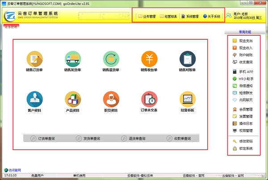Screen dimensions: 268x180
Task: Open 订单未交表 pending orders icon
Action: coord(149,99)
